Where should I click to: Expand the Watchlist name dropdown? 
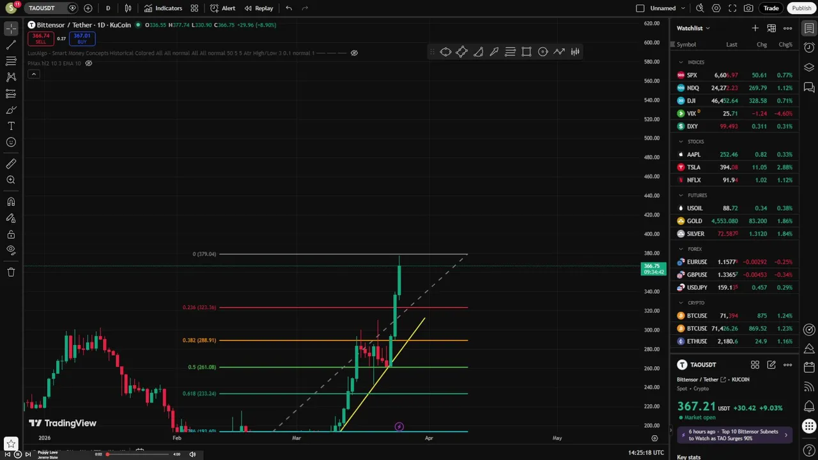pyautogui.click(x=693, y=28)
